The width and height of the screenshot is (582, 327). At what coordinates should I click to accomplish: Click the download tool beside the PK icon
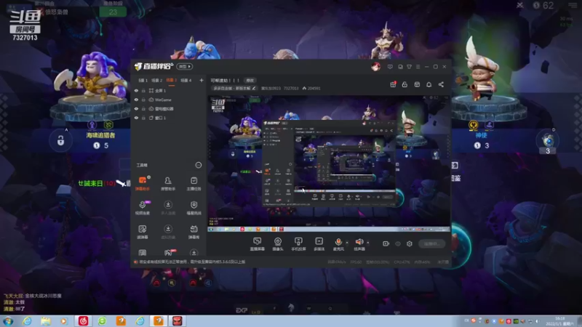click(194, 252)
